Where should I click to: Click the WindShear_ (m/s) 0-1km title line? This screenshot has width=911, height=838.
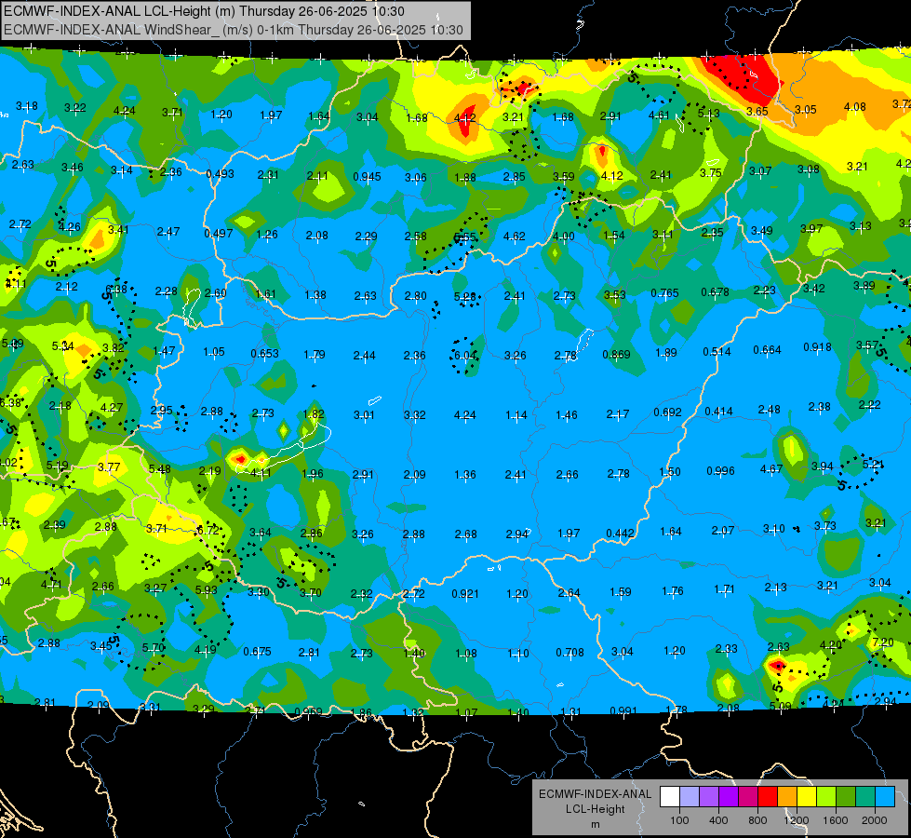click(x=234, y=30)
